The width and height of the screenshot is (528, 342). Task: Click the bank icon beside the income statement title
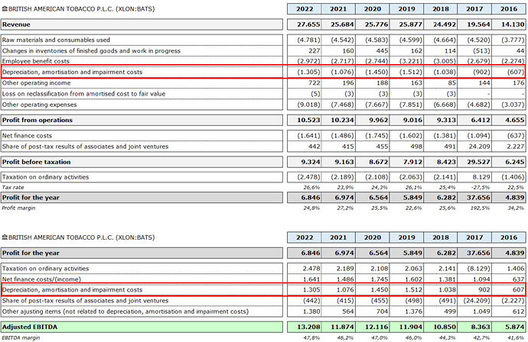point(5,9)
